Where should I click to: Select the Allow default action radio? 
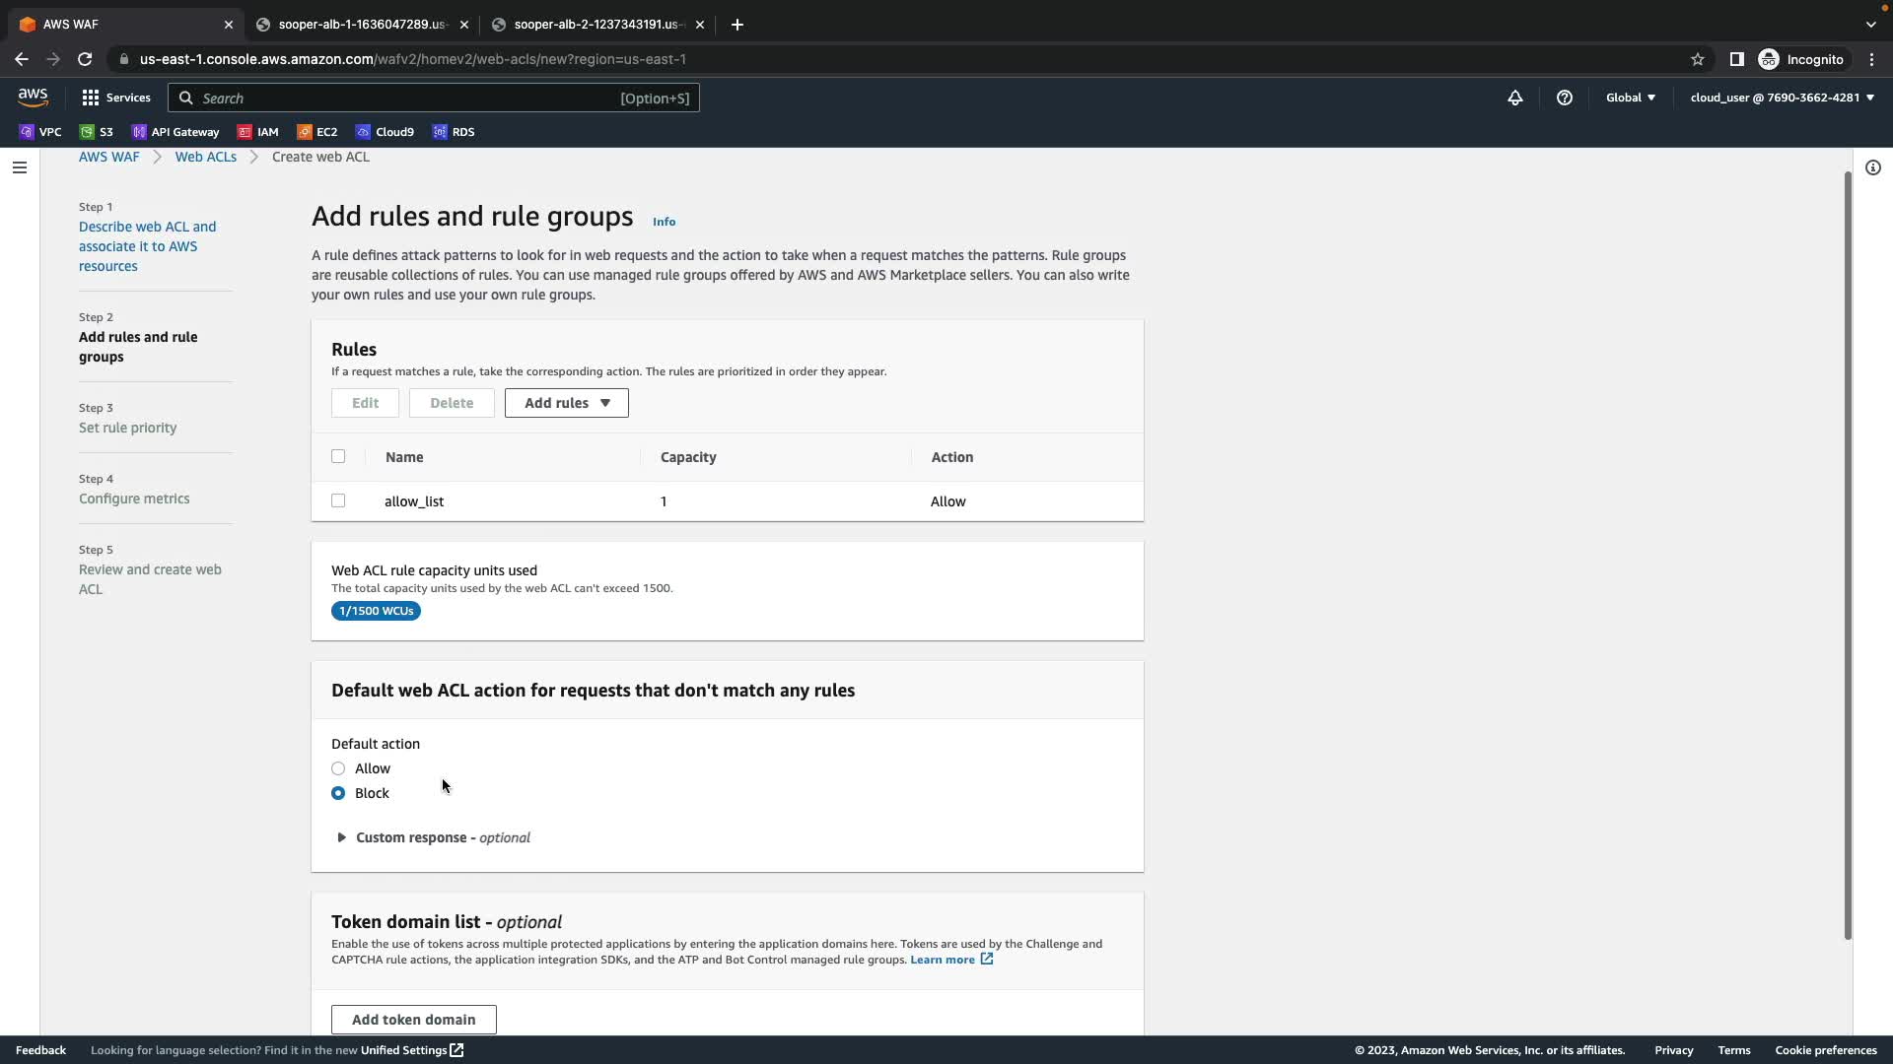(x=338, y=768)
